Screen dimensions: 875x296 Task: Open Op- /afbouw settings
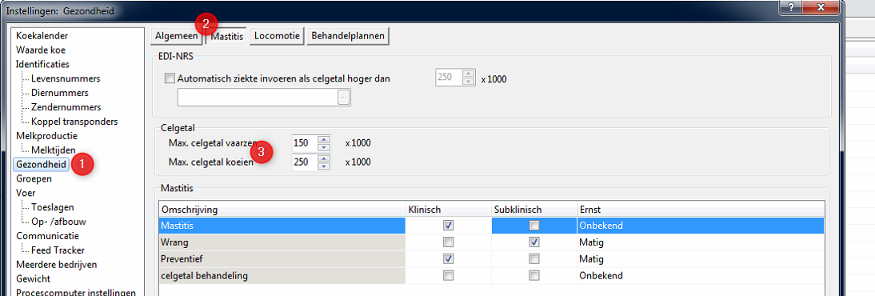coord(58,221)
